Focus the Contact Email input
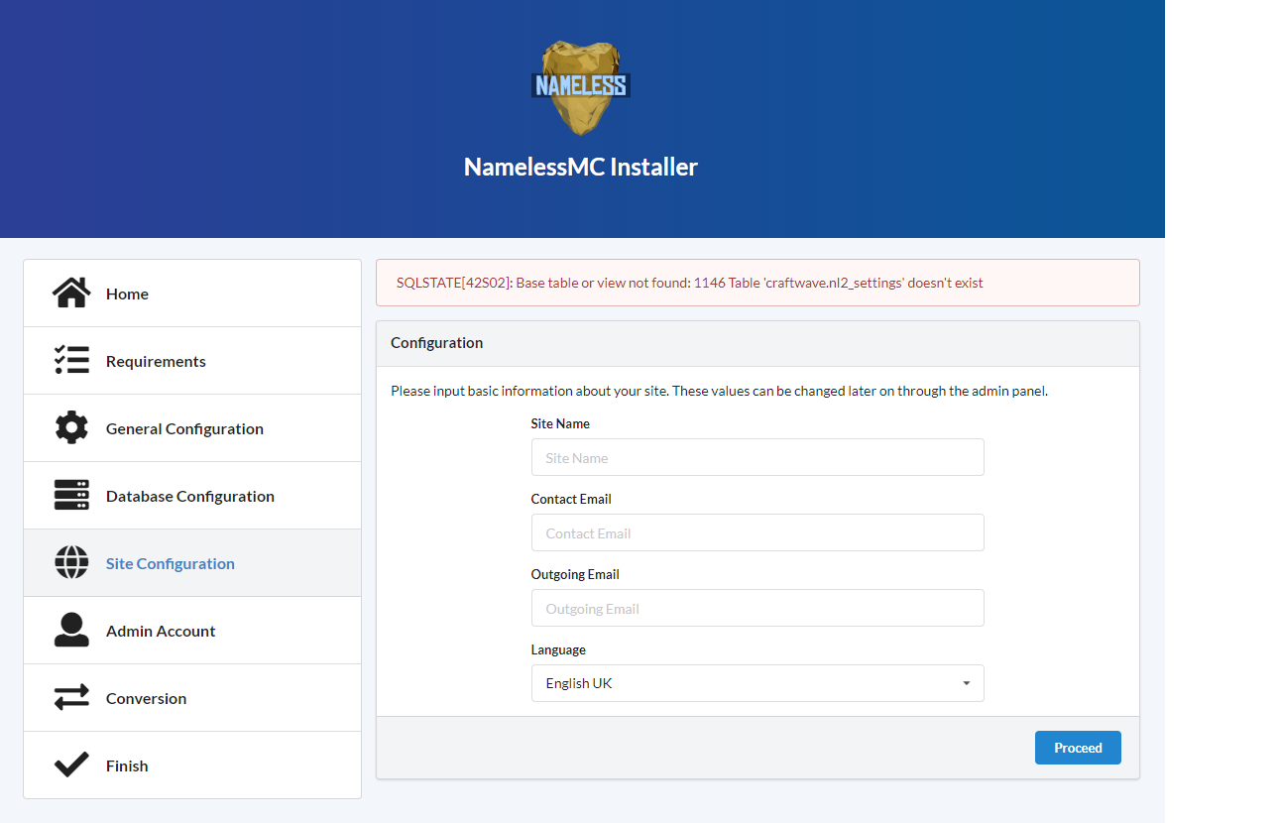The image size is (1280, 823). [756, 532]
